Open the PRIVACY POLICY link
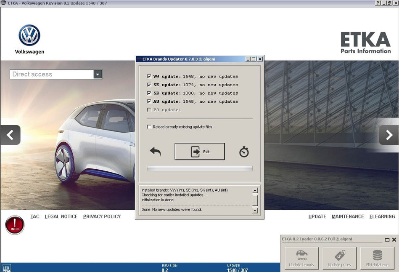399x272 pixels. (102, 216)
